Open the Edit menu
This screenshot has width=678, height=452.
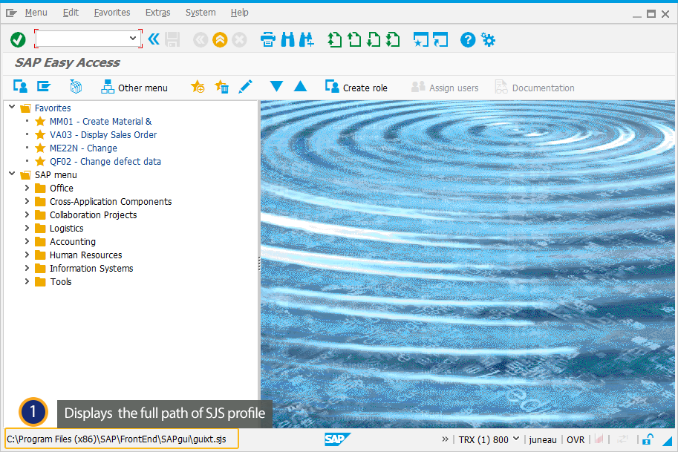click(x=71, y=13)
